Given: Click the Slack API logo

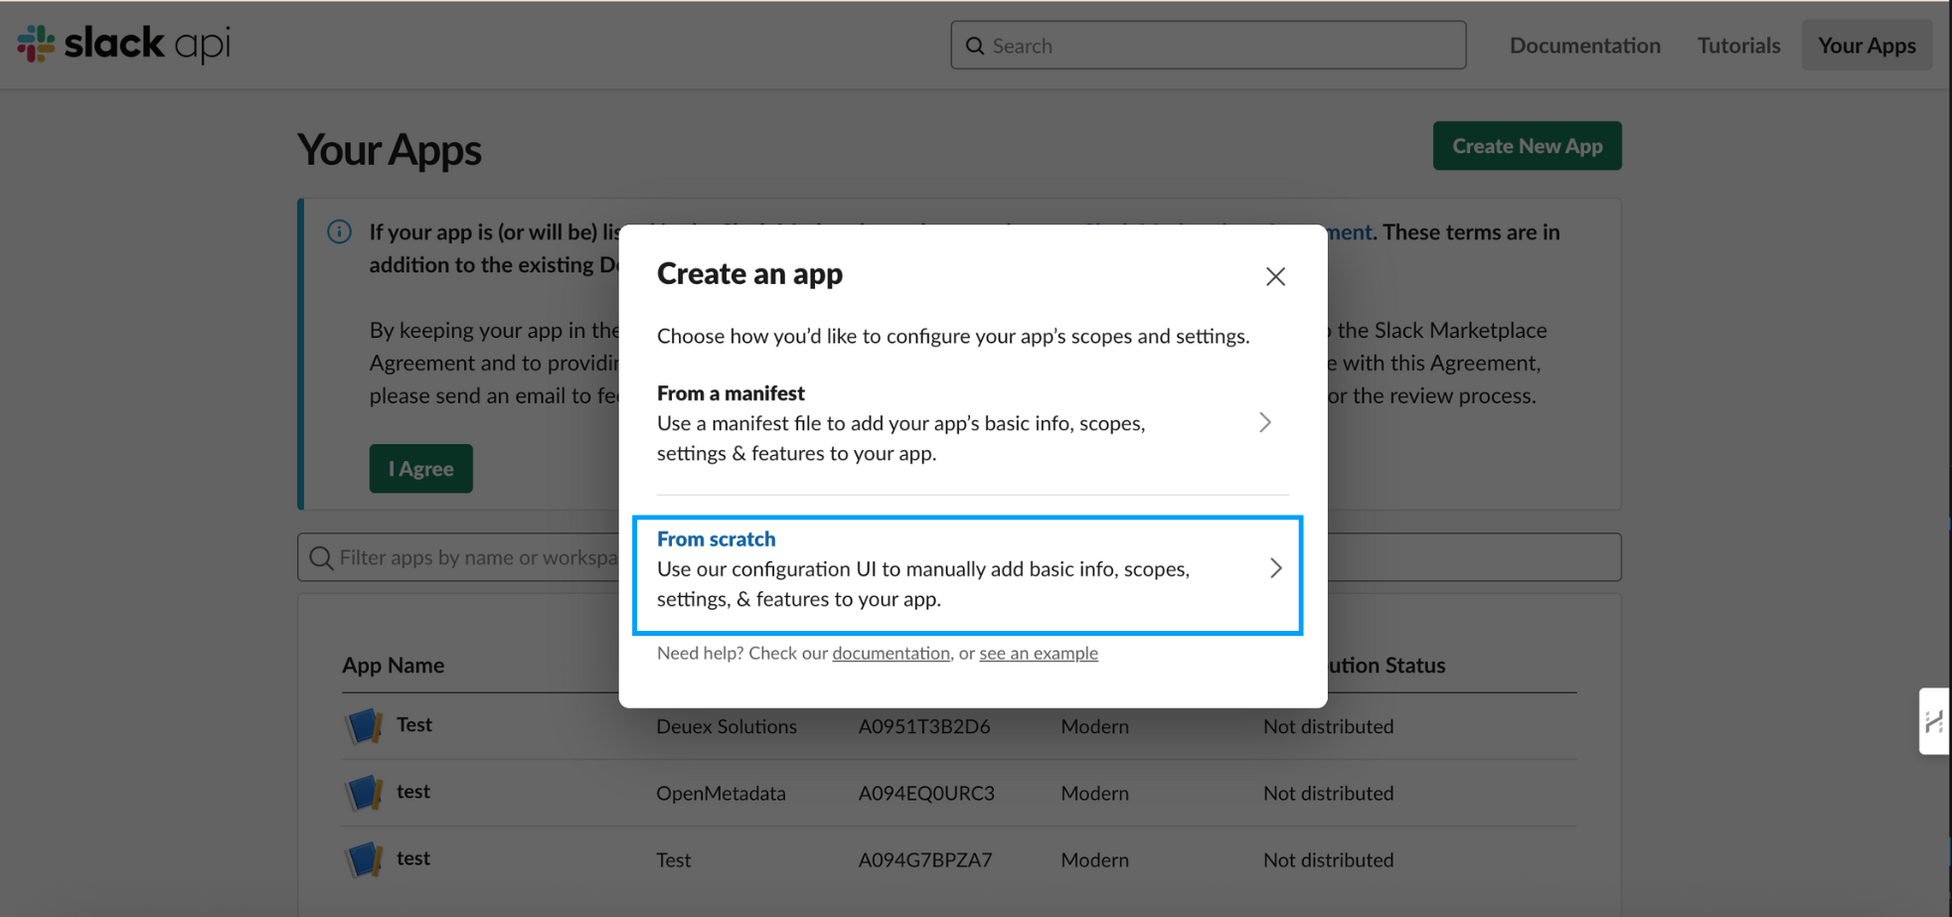Looking at the screenshot, I should (123, 44).
